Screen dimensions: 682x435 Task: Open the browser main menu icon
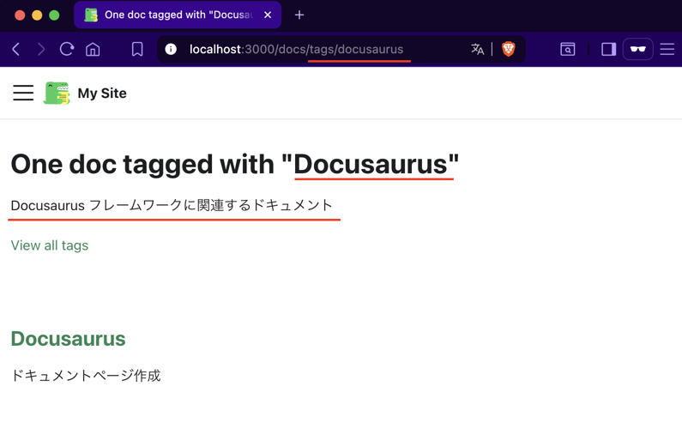667,49
